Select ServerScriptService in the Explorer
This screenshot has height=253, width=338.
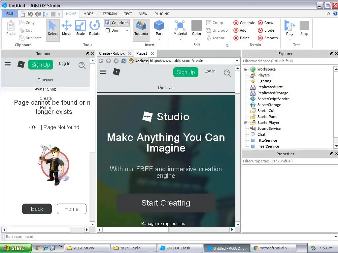coord(273,99)
